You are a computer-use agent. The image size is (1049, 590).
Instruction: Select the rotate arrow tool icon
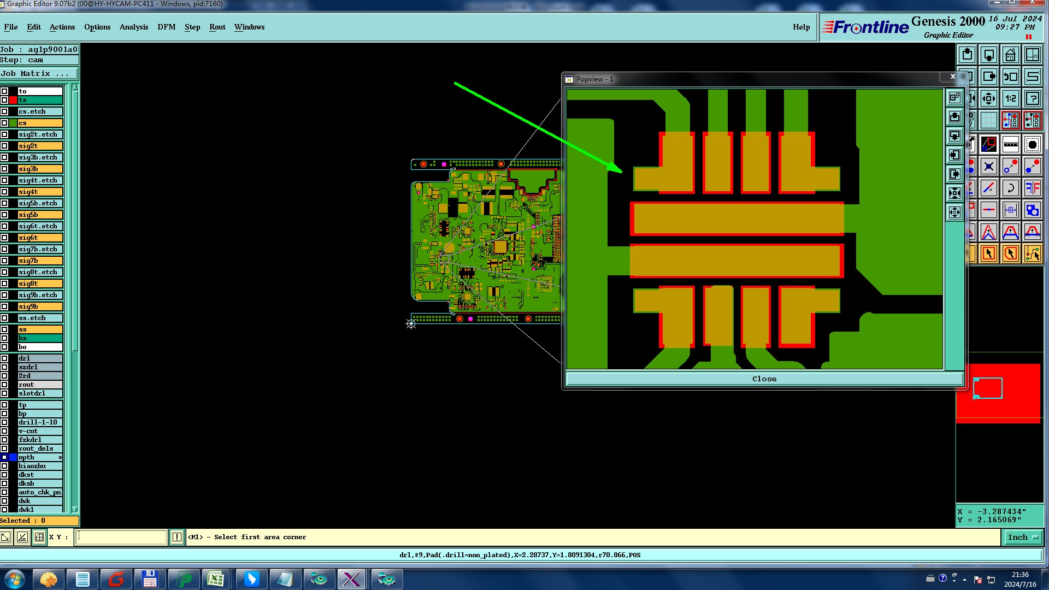pyautogui.click(x=1010, y=188)
